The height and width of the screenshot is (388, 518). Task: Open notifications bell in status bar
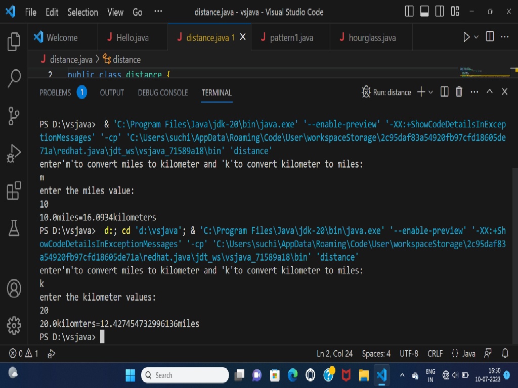505,354
